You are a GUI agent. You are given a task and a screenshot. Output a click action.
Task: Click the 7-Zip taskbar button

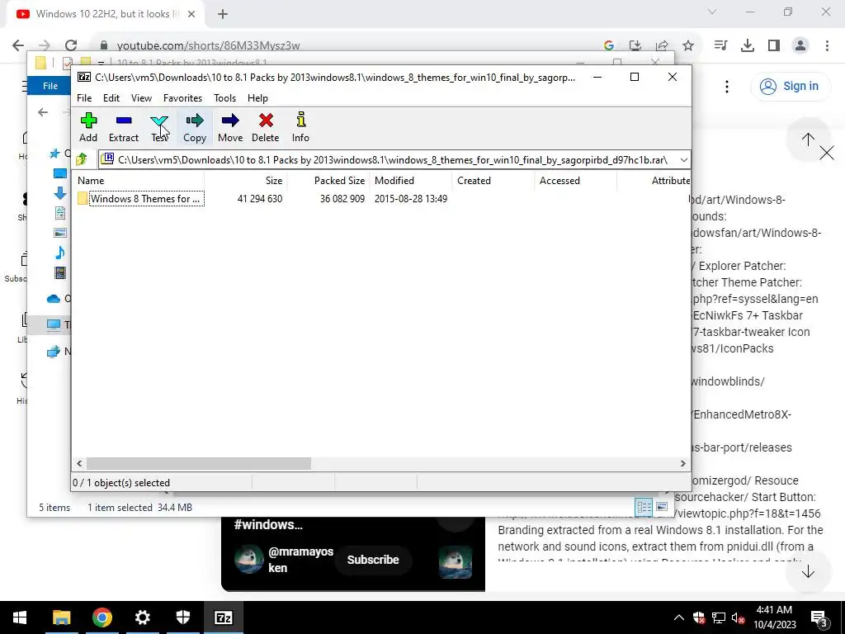coord(223,617)
